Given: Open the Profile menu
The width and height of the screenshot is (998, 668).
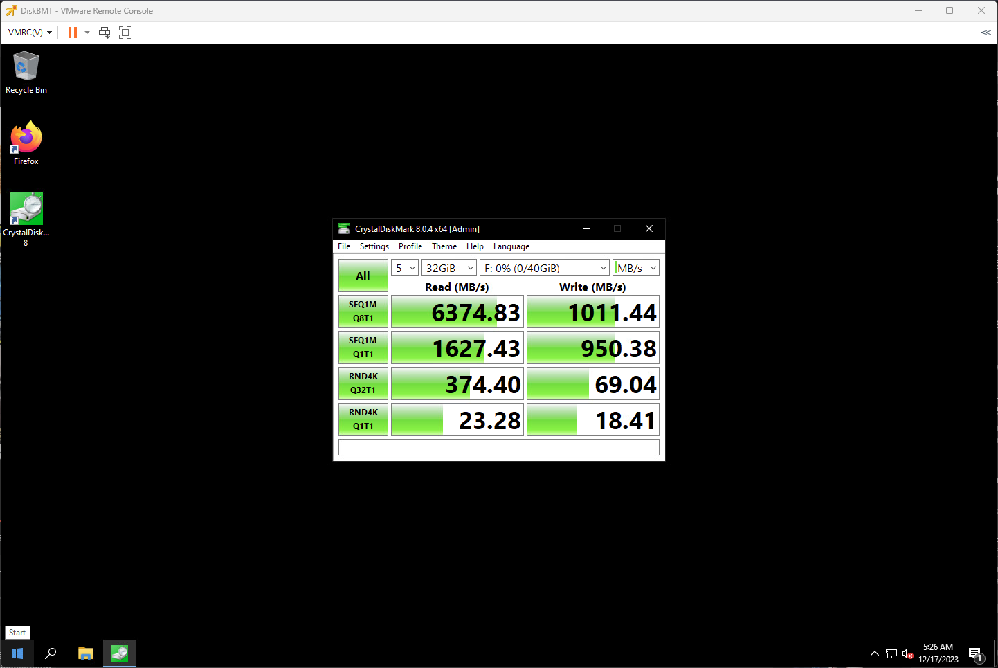Looking at the screenshot, I should tap(410, 246).
